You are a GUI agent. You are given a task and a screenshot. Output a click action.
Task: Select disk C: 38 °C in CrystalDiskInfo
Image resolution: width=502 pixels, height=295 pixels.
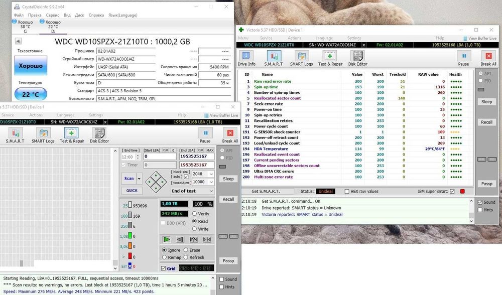pos(23,26)
